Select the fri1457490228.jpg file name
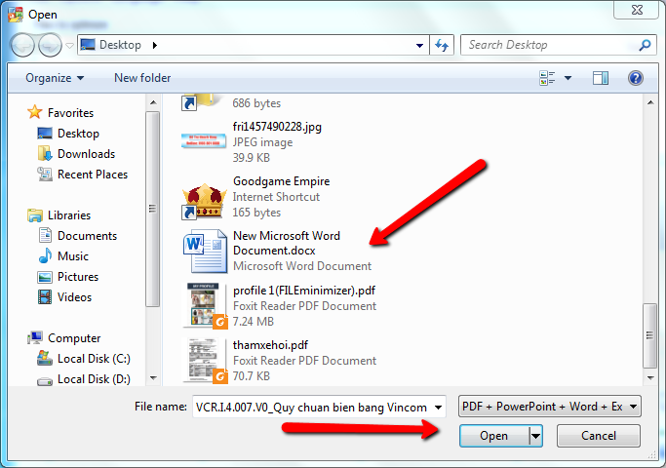This screenshot has height=468, width=666. (x=277, y=127)
